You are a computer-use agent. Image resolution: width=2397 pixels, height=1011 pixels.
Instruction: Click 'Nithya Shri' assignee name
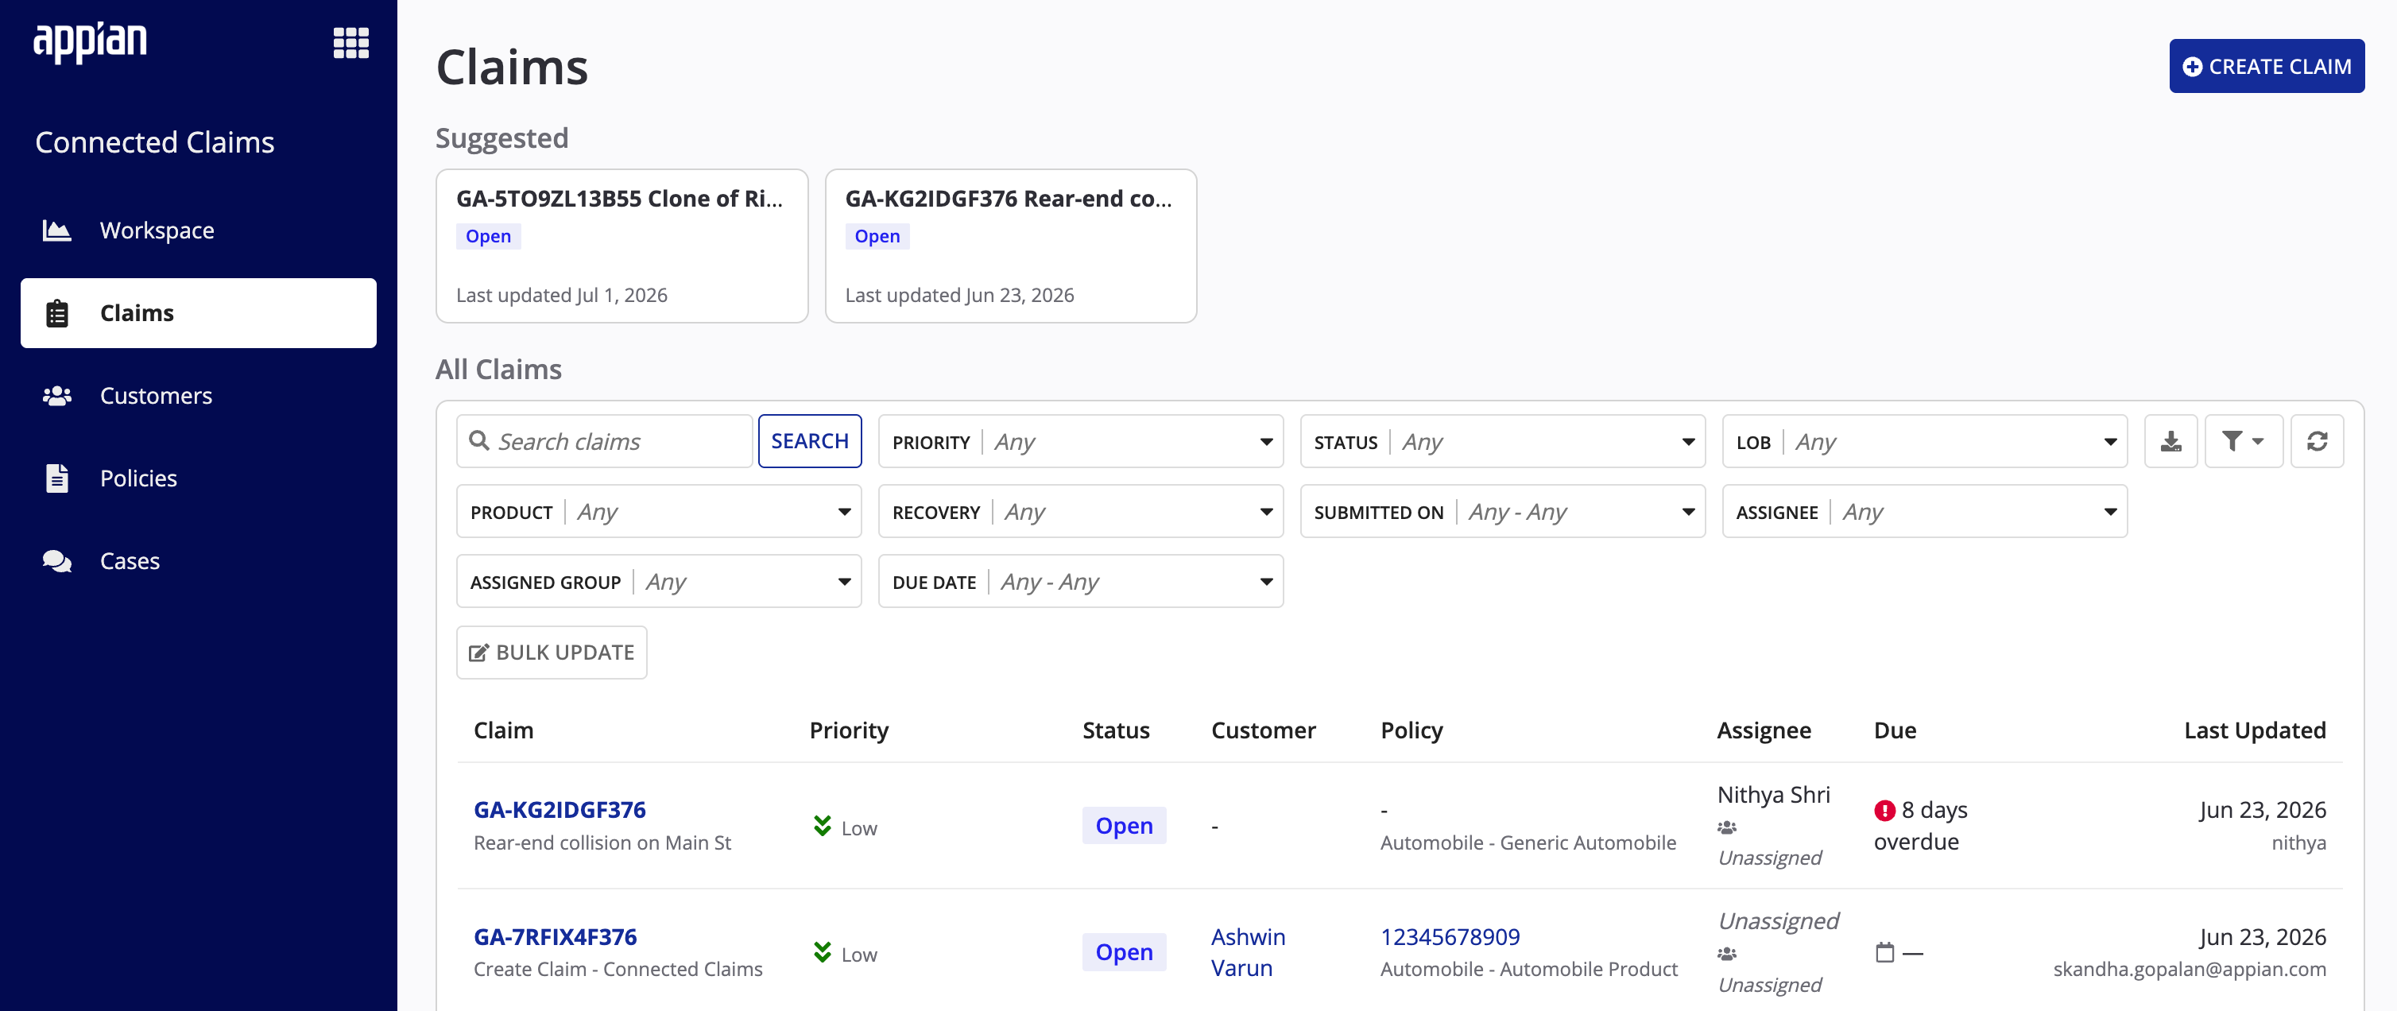[1774, 795]
